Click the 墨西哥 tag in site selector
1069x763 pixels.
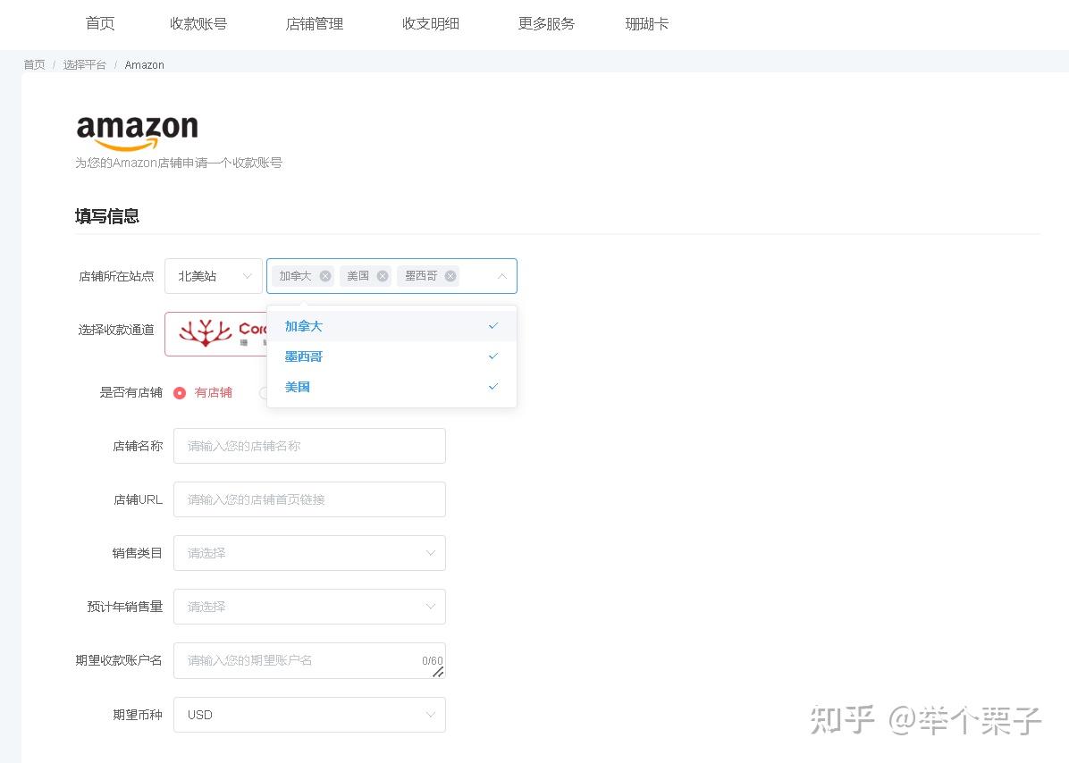tap(430, 276)
